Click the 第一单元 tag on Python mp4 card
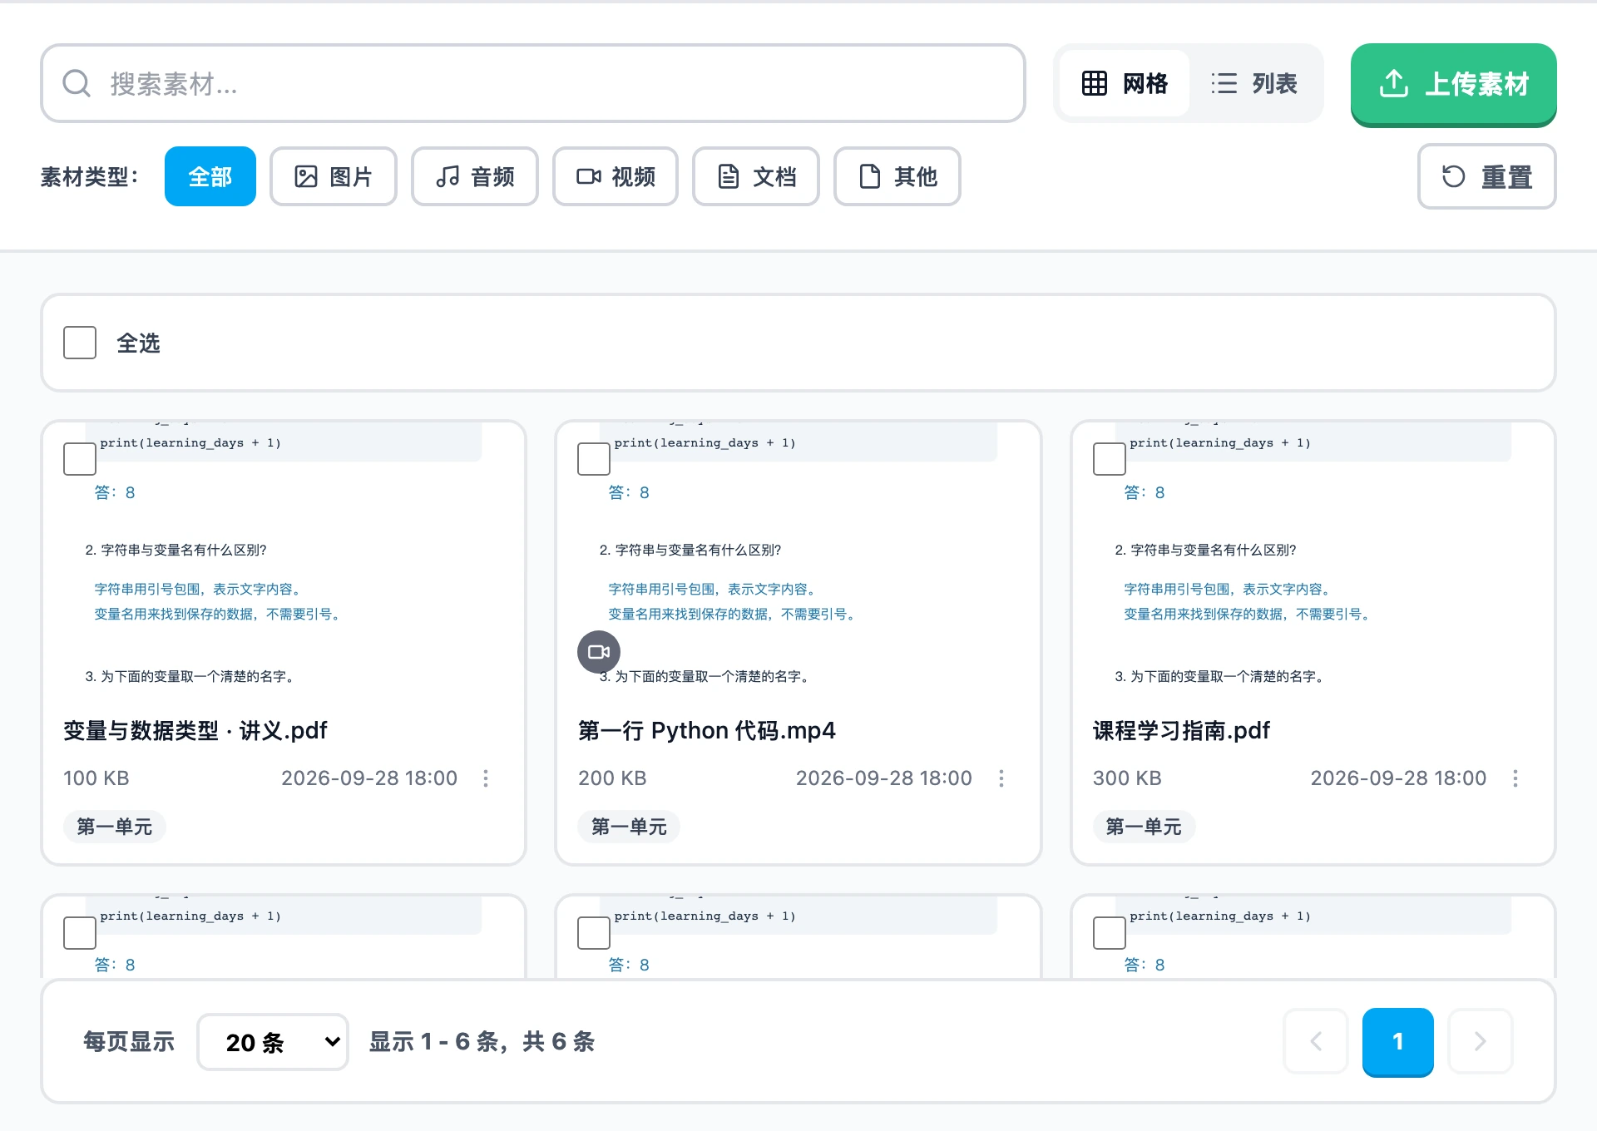Image resolution: width=1597 pixels, height=1131 pixels. pos(630,827)
